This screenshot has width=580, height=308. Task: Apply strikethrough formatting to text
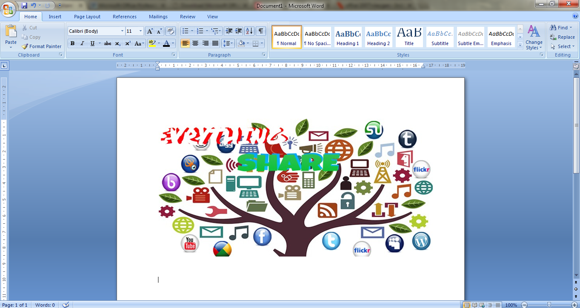[107, 43]
